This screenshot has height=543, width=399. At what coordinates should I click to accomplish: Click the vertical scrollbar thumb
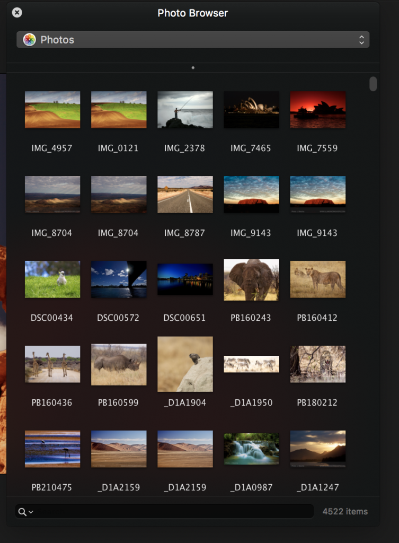pos(373,84)
